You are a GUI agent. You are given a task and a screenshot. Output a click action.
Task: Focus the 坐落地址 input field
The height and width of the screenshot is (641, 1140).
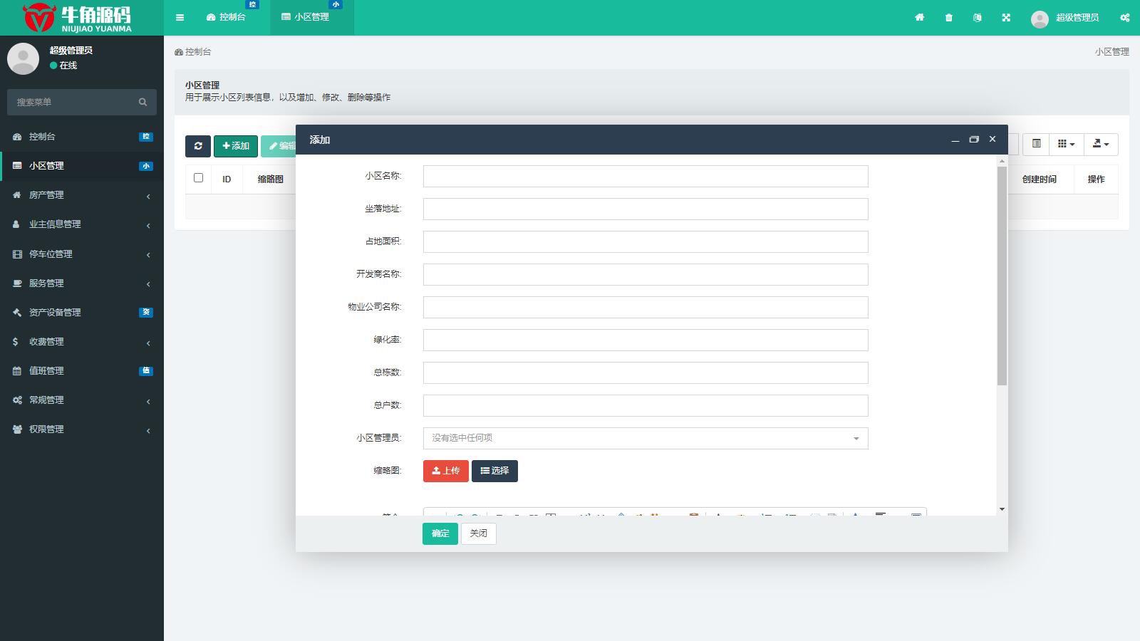(x=646, y=209)
